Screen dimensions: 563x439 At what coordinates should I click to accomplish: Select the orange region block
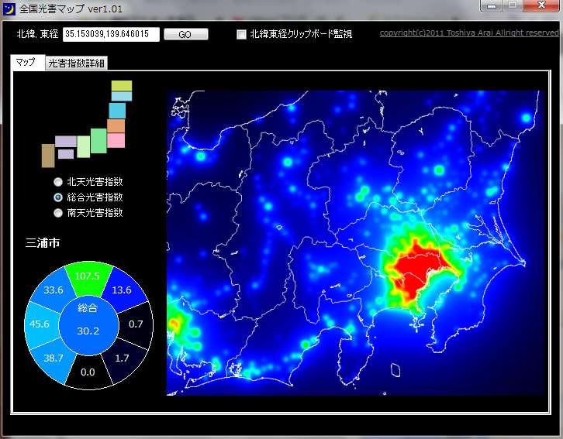[116, 126]
